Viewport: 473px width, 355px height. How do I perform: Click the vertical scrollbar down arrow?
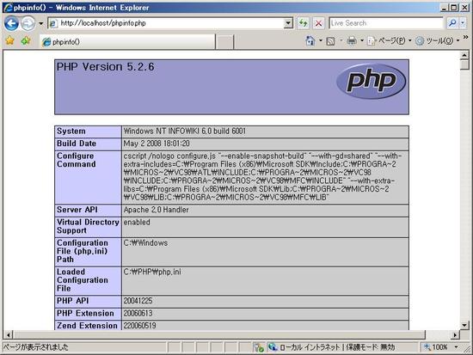pos(464,325)
